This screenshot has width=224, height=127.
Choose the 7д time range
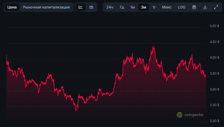122,7
